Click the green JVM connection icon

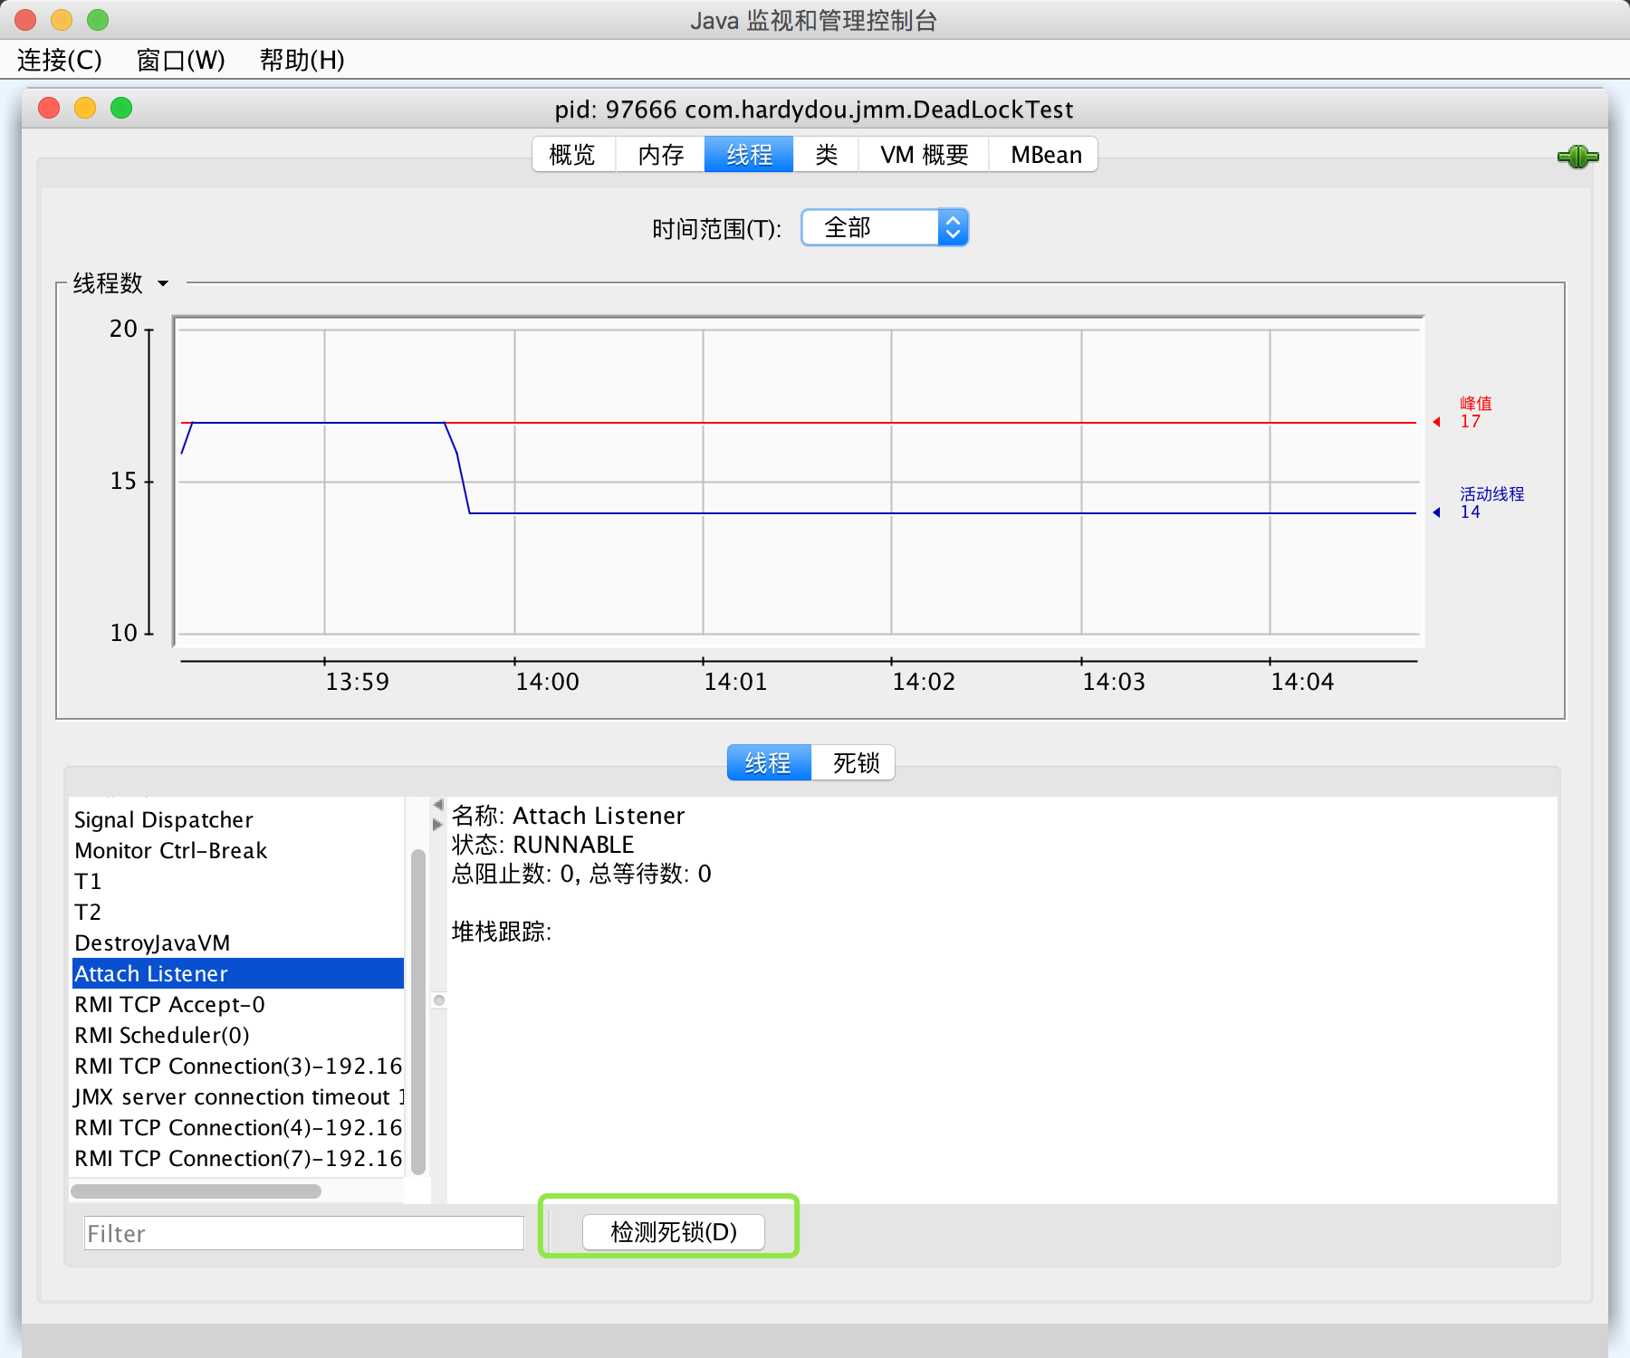point(1578,157)
